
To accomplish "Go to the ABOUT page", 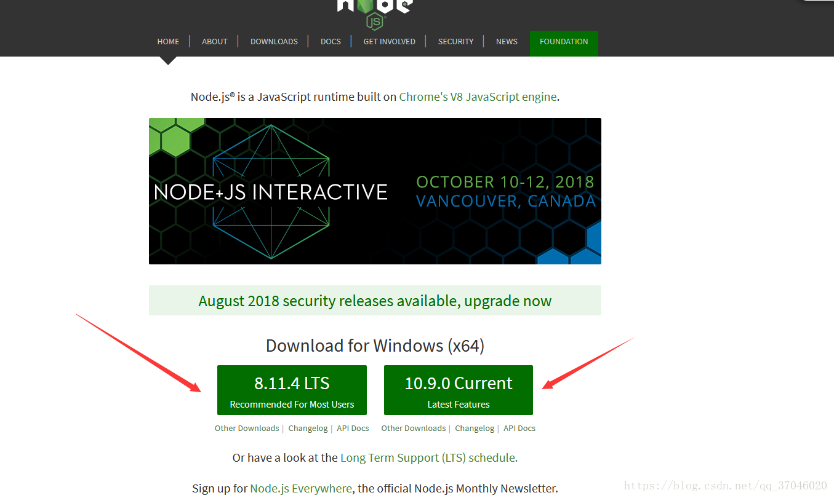I will [x=215, y=42].
